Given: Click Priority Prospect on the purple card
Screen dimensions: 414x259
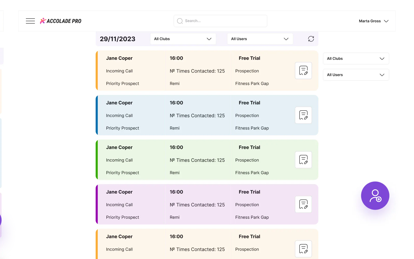Looking at the screenshot, I should pos(123,217).
